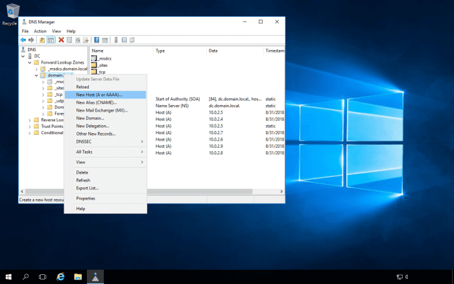The image size is (454, 284).
Task: Select New Domain... from context menu
Action: coord(105,118)
